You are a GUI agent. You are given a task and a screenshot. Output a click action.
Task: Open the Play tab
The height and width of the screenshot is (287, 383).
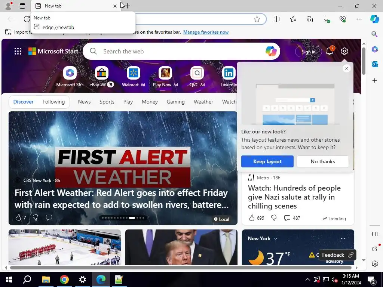coord(128,102)
